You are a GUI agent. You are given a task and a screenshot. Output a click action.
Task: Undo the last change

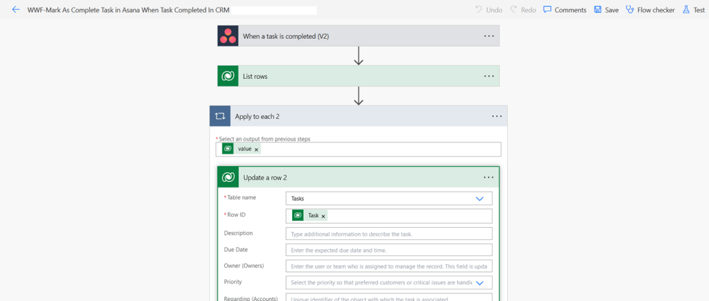[x=488, y=10]
